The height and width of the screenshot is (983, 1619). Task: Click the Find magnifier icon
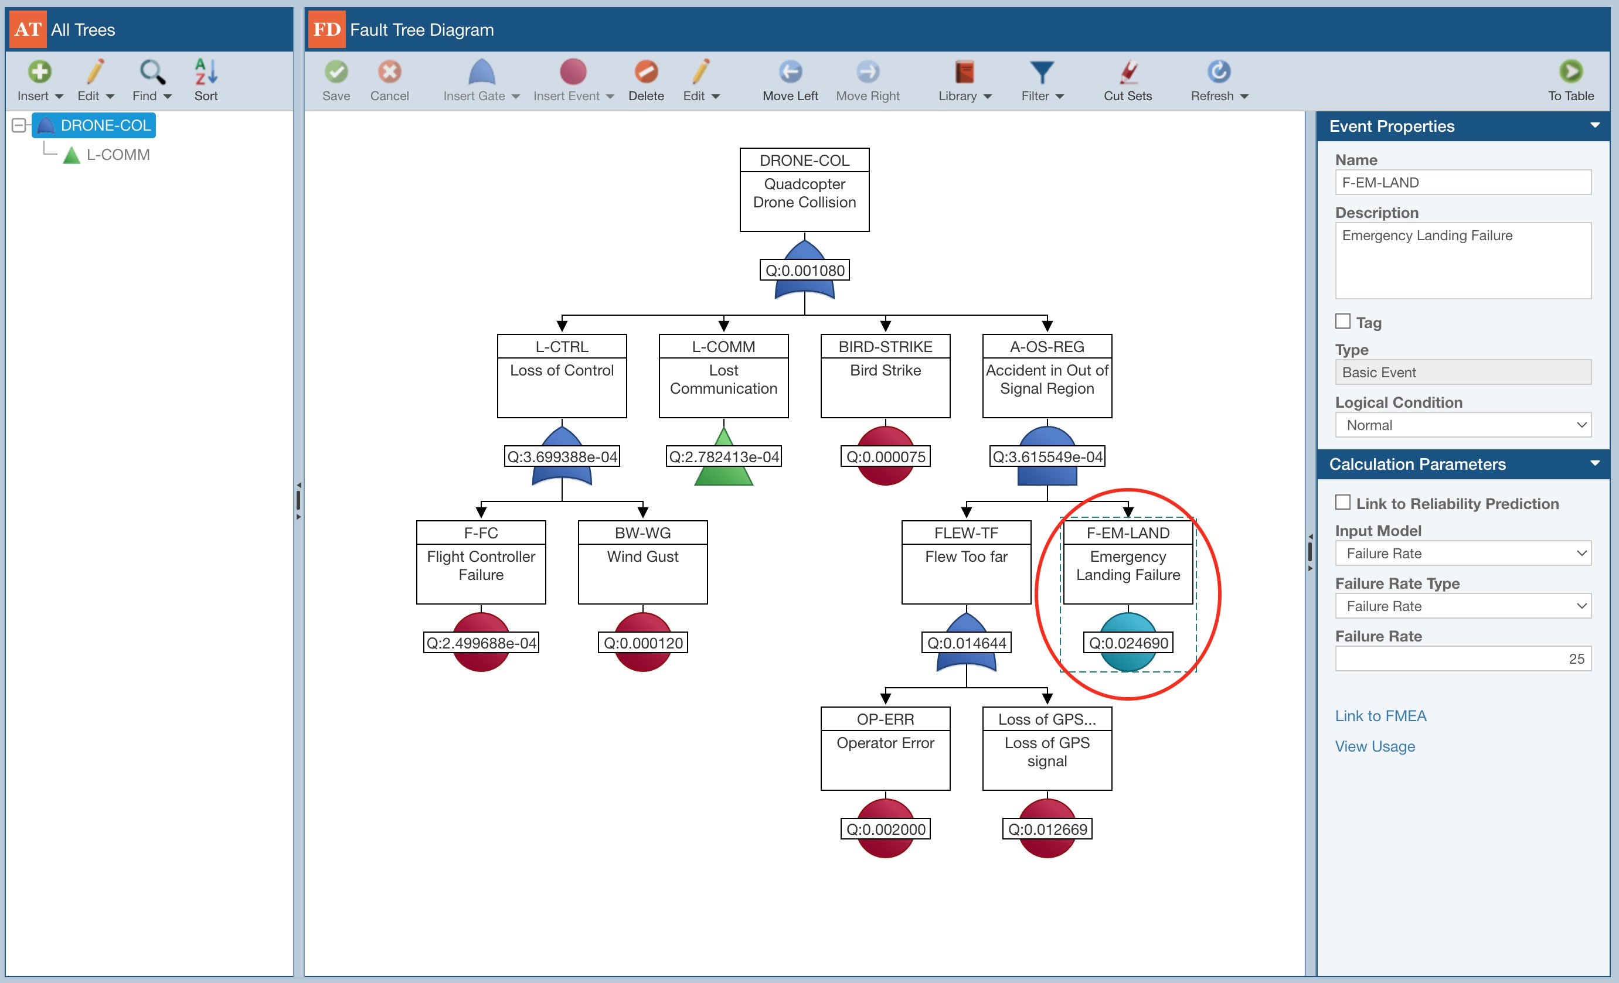click(152, 72)
